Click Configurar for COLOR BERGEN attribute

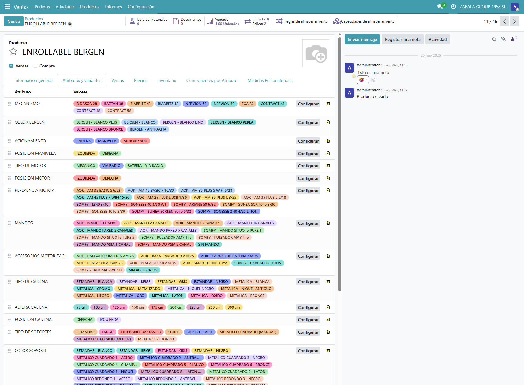tap(308, 122)
